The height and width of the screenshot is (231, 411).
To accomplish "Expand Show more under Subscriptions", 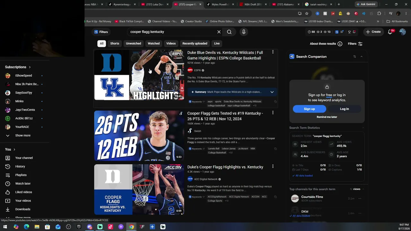I will coord(23,135).
